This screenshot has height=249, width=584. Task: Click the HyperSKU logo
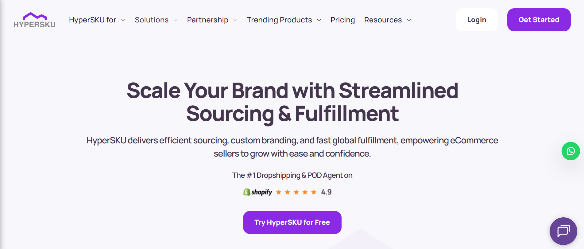[x=34, y=20]
